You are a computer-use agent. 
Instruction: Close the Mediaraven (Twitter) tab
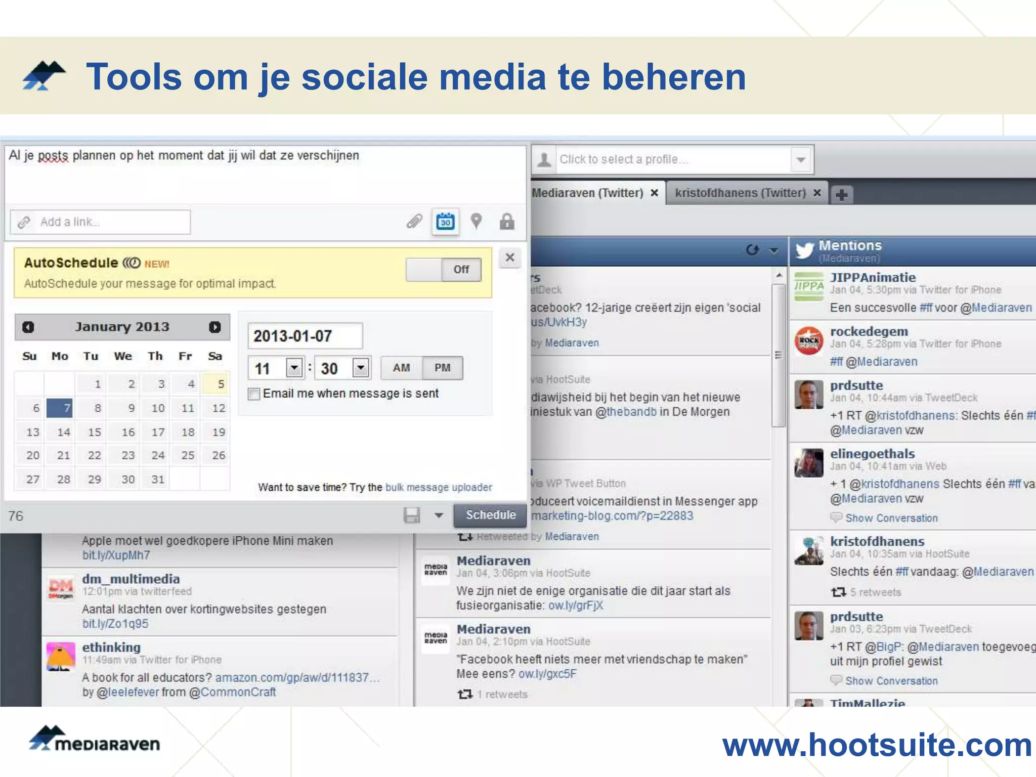[654, 193]
